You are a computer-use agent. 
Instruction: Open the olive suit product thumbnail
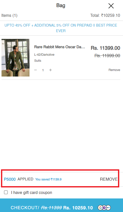(x=15, y=58)
